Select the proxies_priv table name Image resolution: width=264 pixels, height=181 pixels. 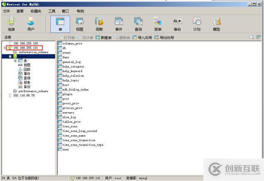click(x=73, y=108)
